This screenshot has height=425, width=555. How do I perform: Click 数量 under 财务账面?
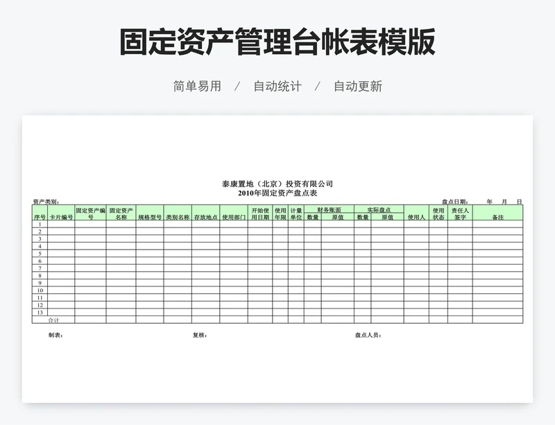pyautogui.click(x=313, y=217)
